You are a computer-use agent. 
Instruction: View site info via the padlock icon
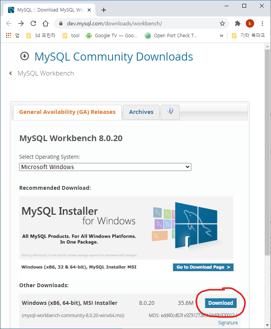click(61, 23)
